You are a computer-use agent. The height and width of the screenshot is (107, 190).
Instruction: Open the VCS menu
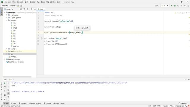click(47, 2)
